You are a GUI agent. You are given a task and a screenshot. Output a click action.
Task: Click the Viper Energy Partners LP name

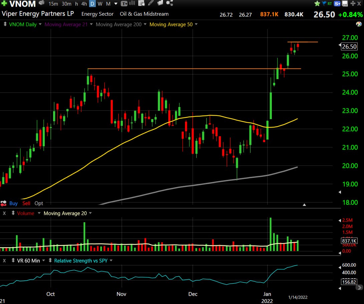point(38,14)
